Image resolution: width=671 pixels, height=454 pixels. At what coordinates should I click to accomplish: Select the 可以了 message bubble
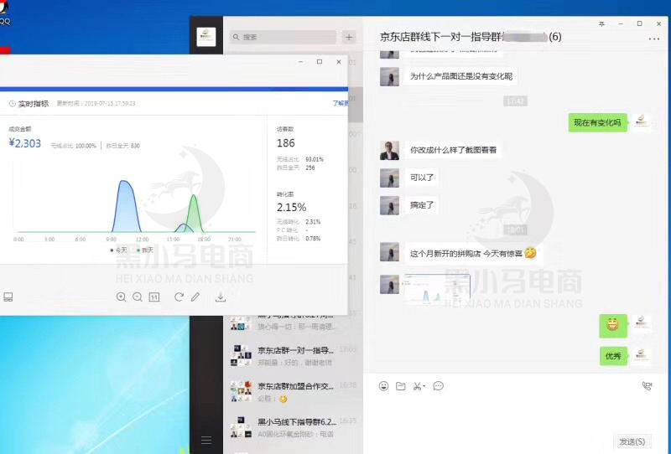[422, 178]
